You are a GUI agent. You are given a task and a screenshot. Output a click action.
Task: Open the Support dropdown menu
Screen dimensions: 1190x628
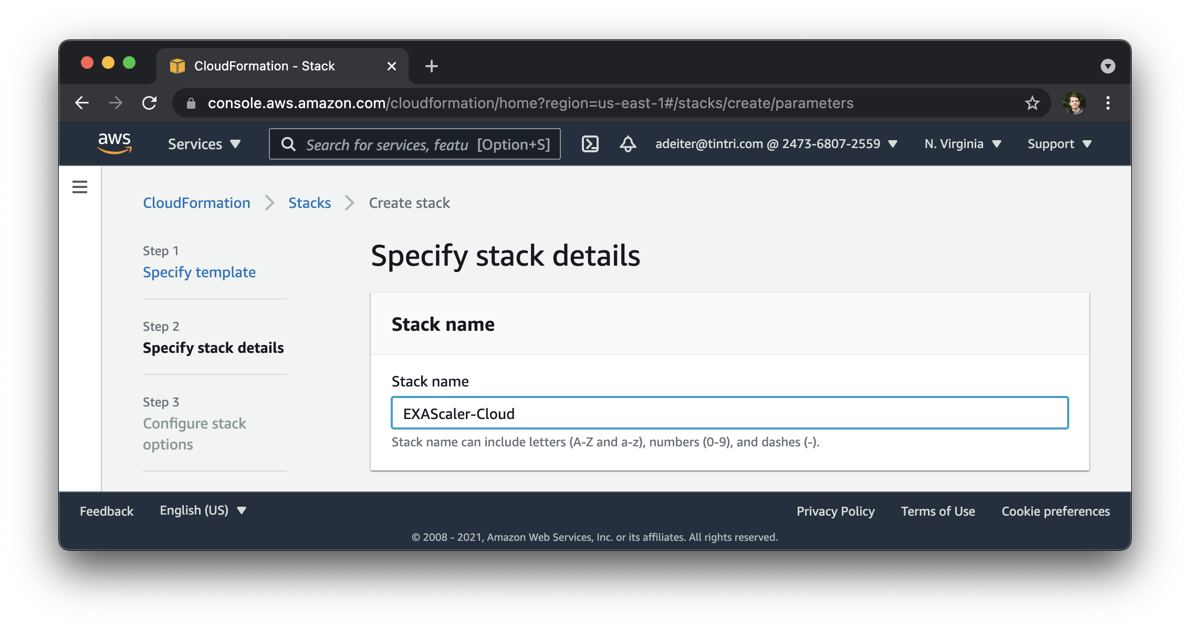pyautogui.click(x=1059, y=144)
